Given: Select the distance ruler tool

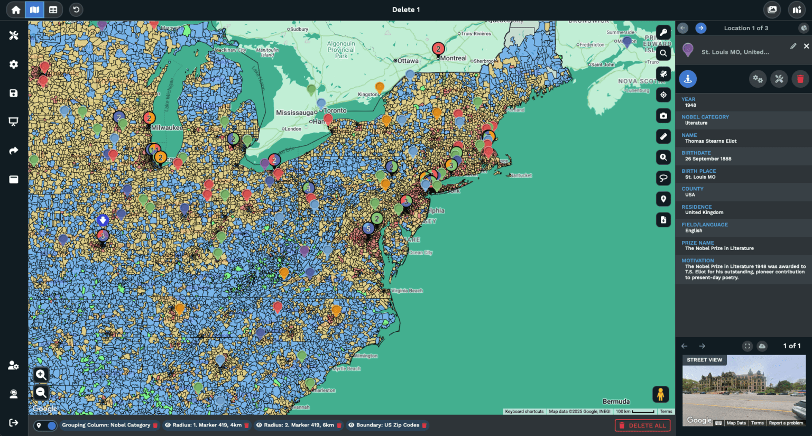Looking at the screenshot, I should coord(663,136).
